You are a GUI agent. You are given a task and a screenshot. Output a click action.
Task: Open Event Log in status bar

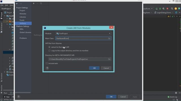coord(172,97)
